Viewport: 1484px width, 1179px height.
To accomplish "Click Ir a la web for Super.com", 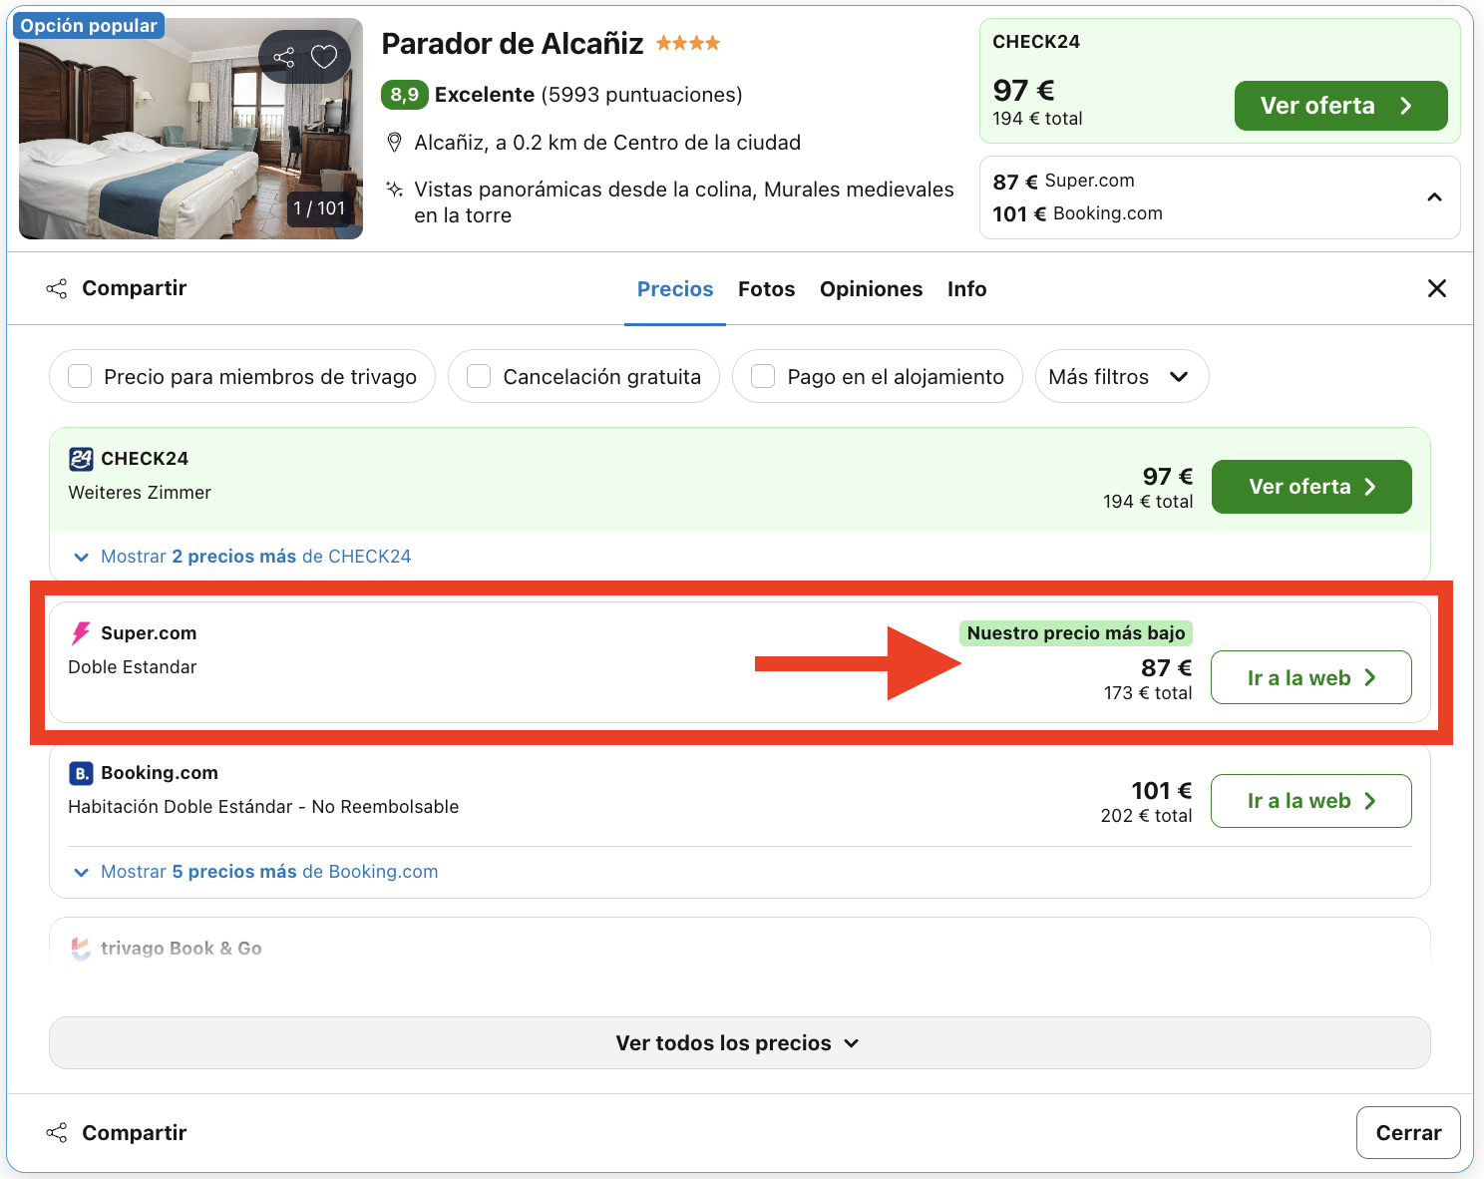I will tap(1310, 677).
